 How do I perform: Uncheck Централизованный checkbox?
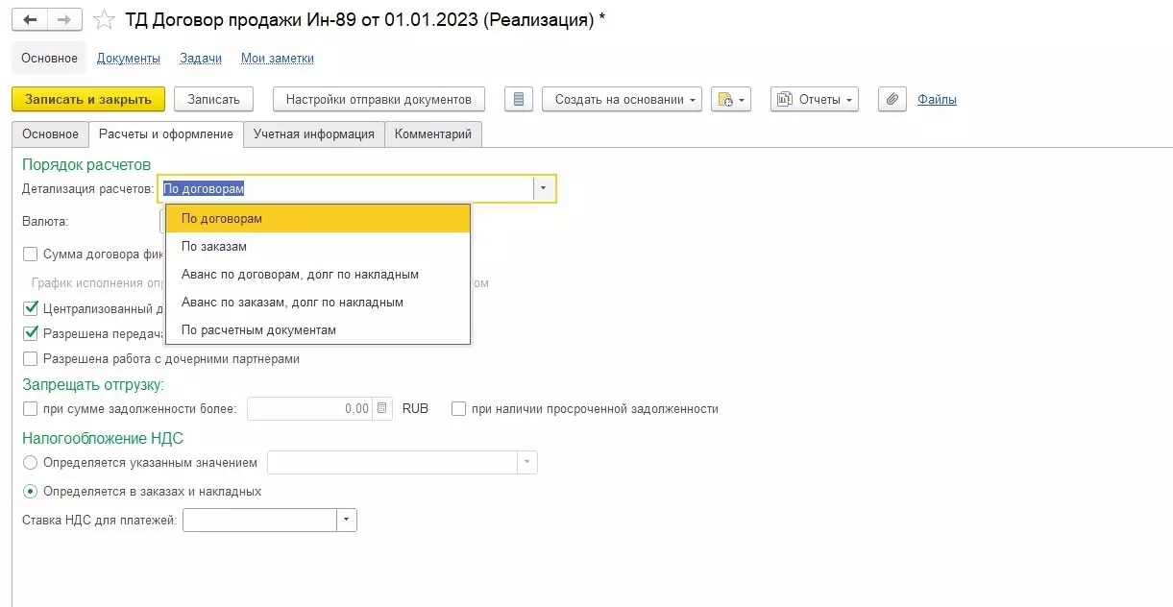31,309
